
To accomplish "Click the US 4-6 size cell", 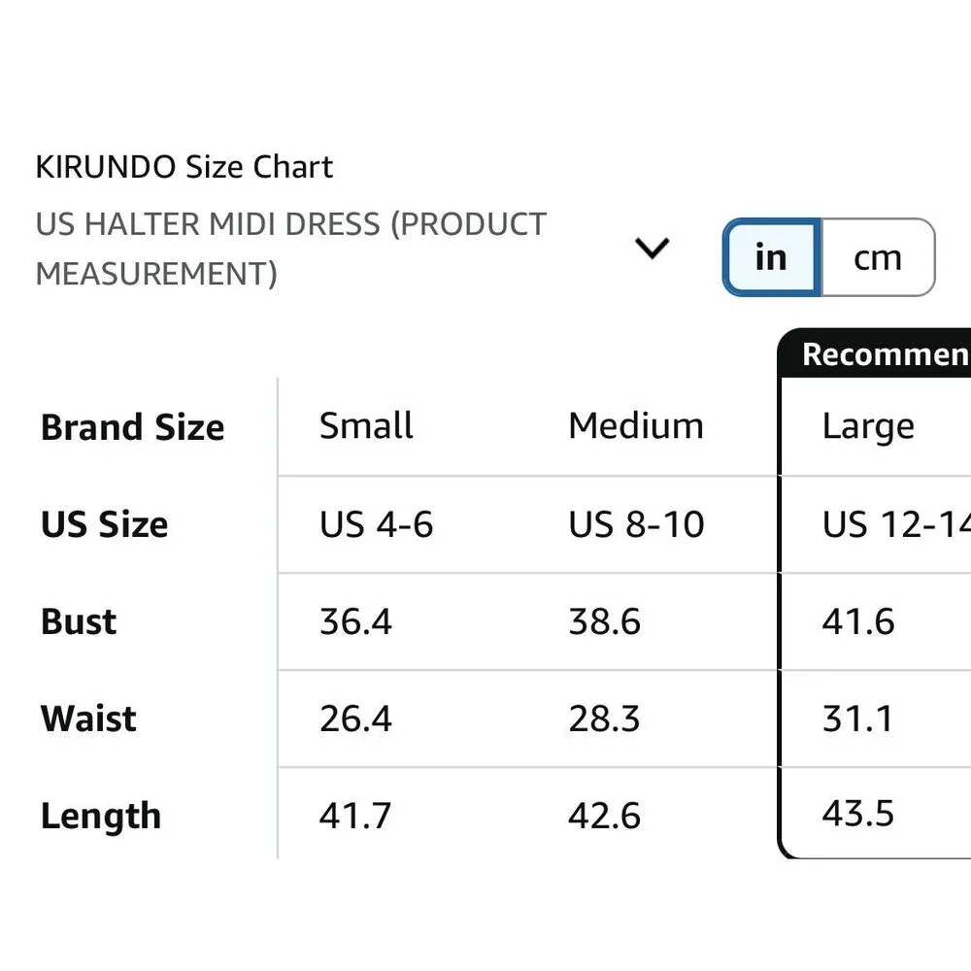I will pos(377,524).
